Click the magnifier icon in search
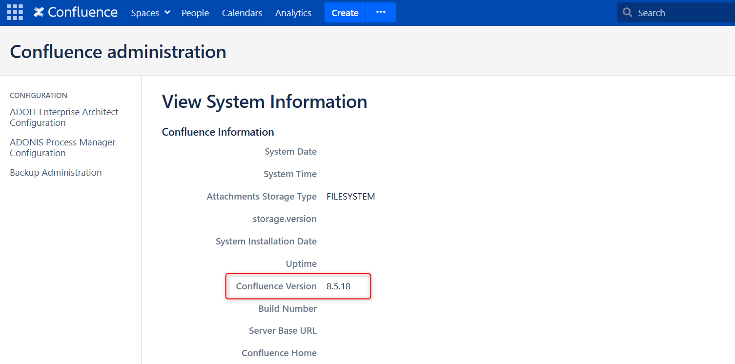 [628, 13]
